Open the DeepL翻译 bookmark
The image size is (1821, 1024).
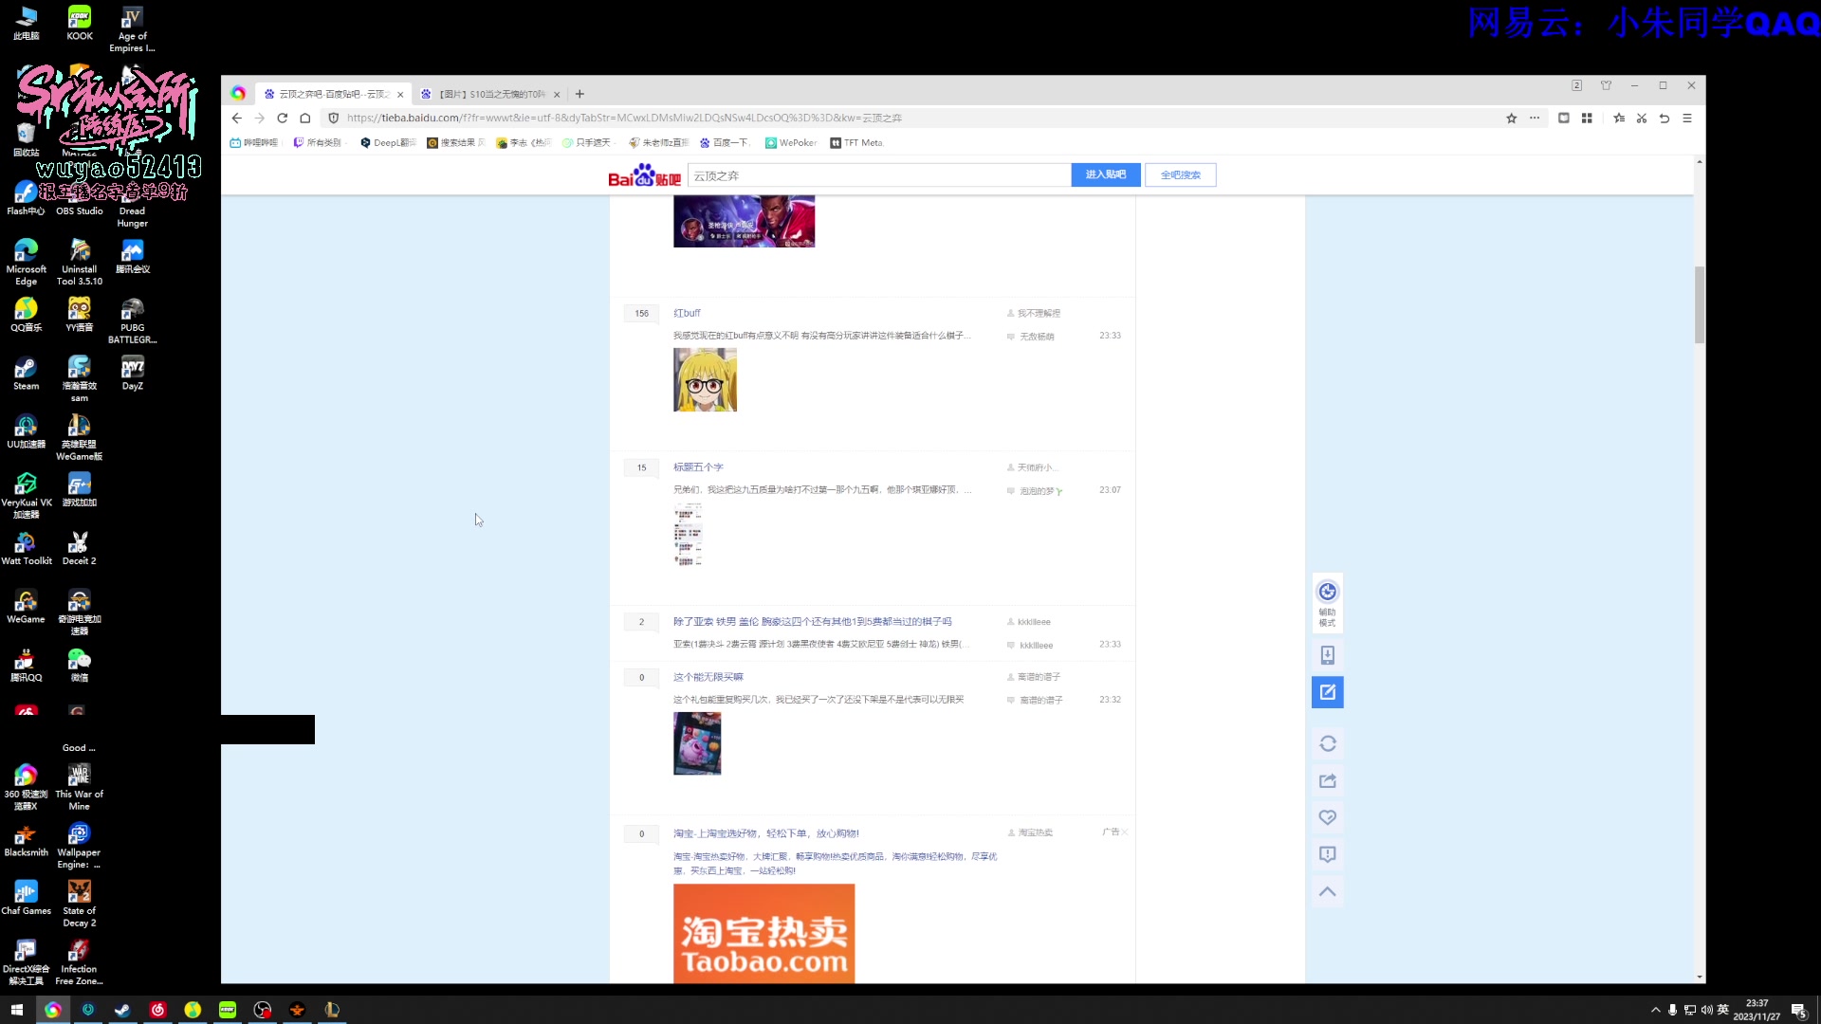[x=388, y=143]
